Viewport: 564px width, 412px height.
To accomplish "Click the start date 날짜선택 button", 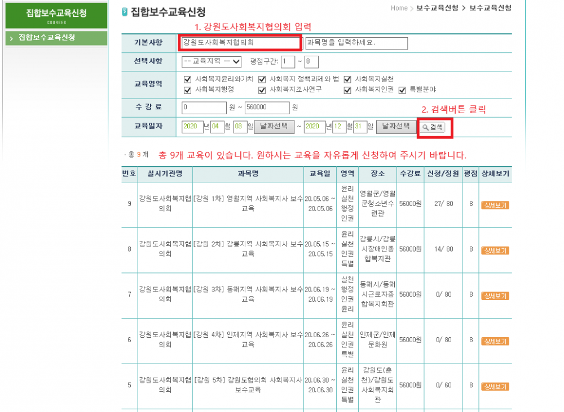I will point(274,127).
